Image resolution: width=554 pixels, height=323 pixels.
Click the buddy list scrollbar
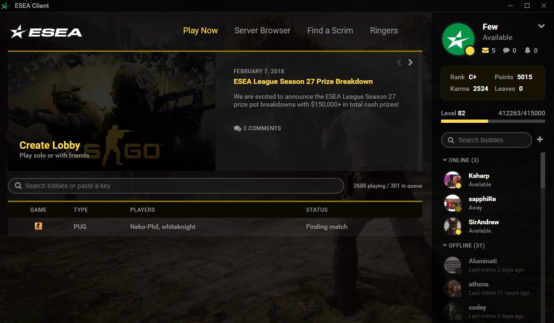(543, 170)
